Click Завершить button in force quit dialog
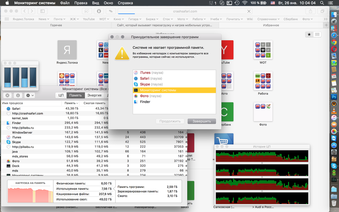 click(x=202, y=121)
